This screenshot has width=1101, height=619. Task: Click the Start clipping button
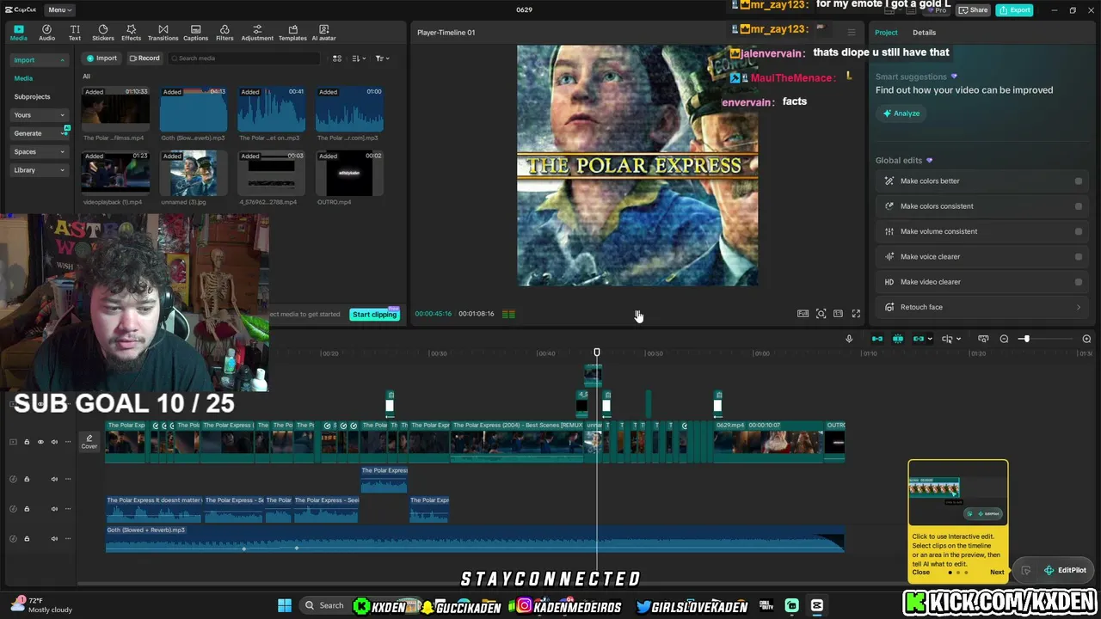pos(375,315)
